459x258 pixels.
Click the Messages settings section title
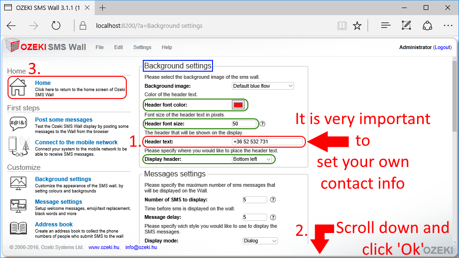[175, 174]
